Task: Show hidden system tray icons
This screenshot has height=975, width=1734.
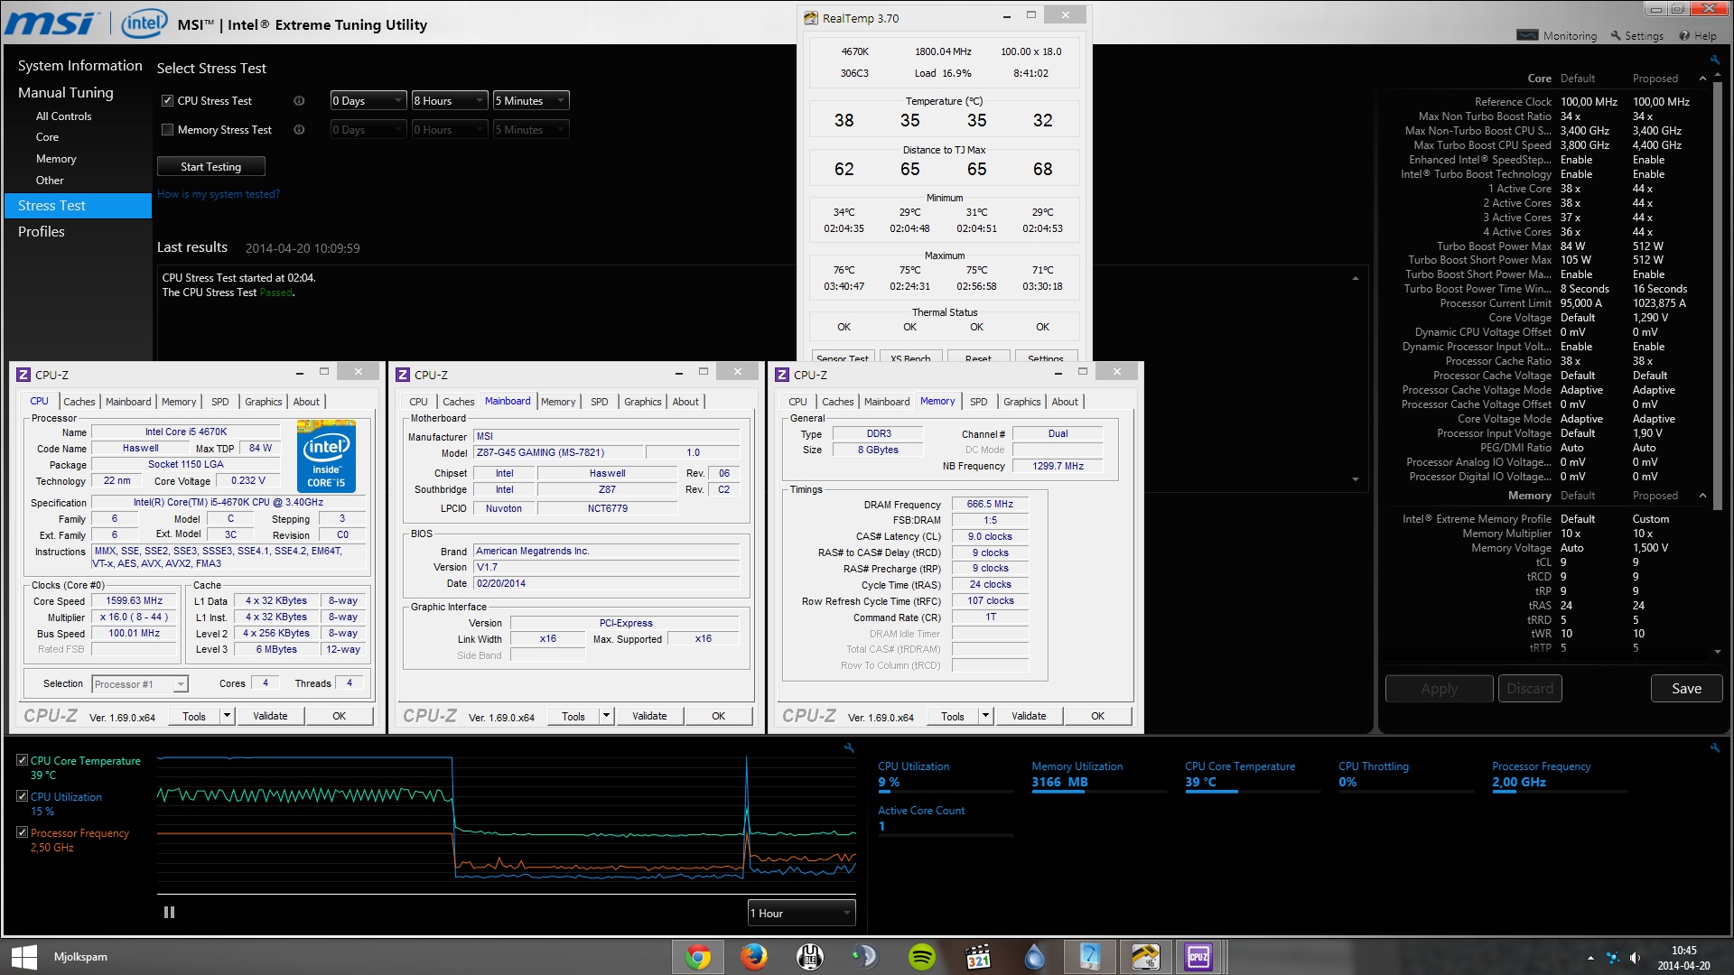Action: pos(1590,958)
